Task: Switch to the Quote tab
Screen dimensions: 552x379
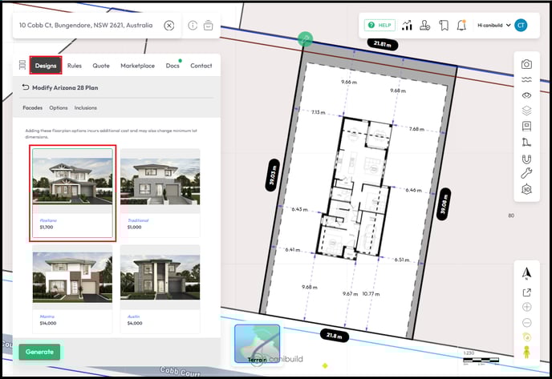Action: pyautogui.click(x=101, y=66)
